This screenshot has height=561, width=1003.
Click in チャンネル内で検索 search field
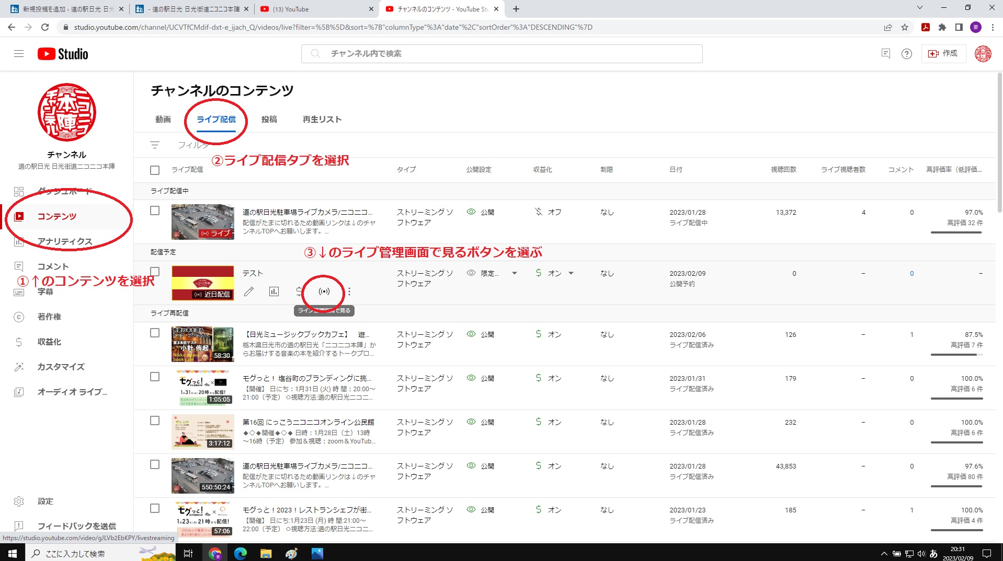pyautogui.click(x=502, y=54)
